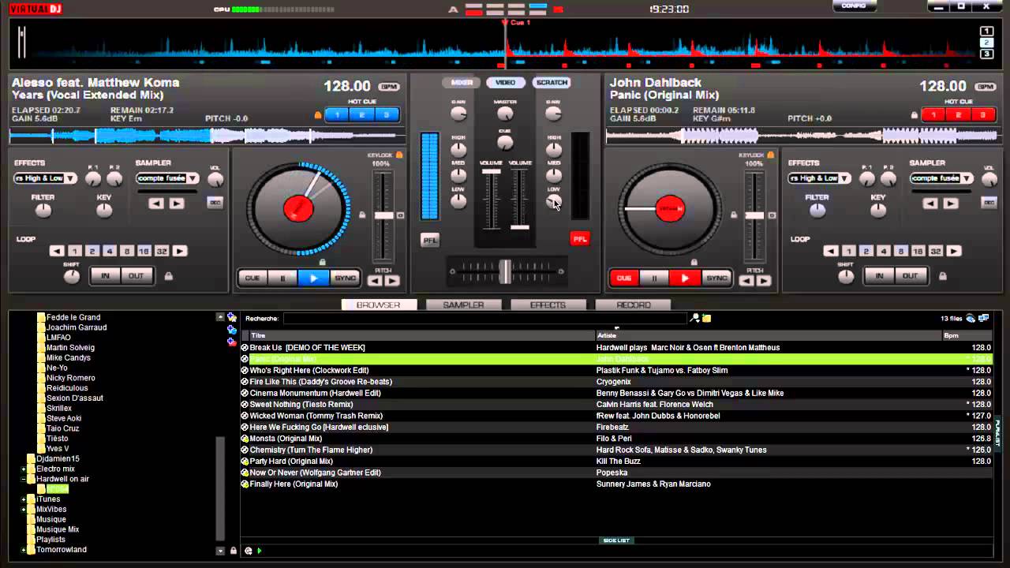
Task: Set loop OUT point on right deck
Action: pos(910,276)
